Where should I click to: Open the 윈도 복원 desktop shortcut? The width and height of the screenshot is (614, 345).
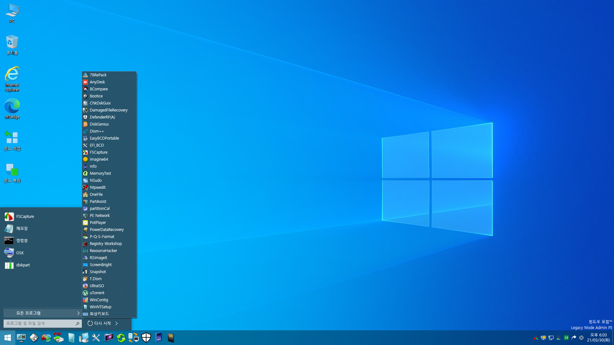click(x=12, y=173)
